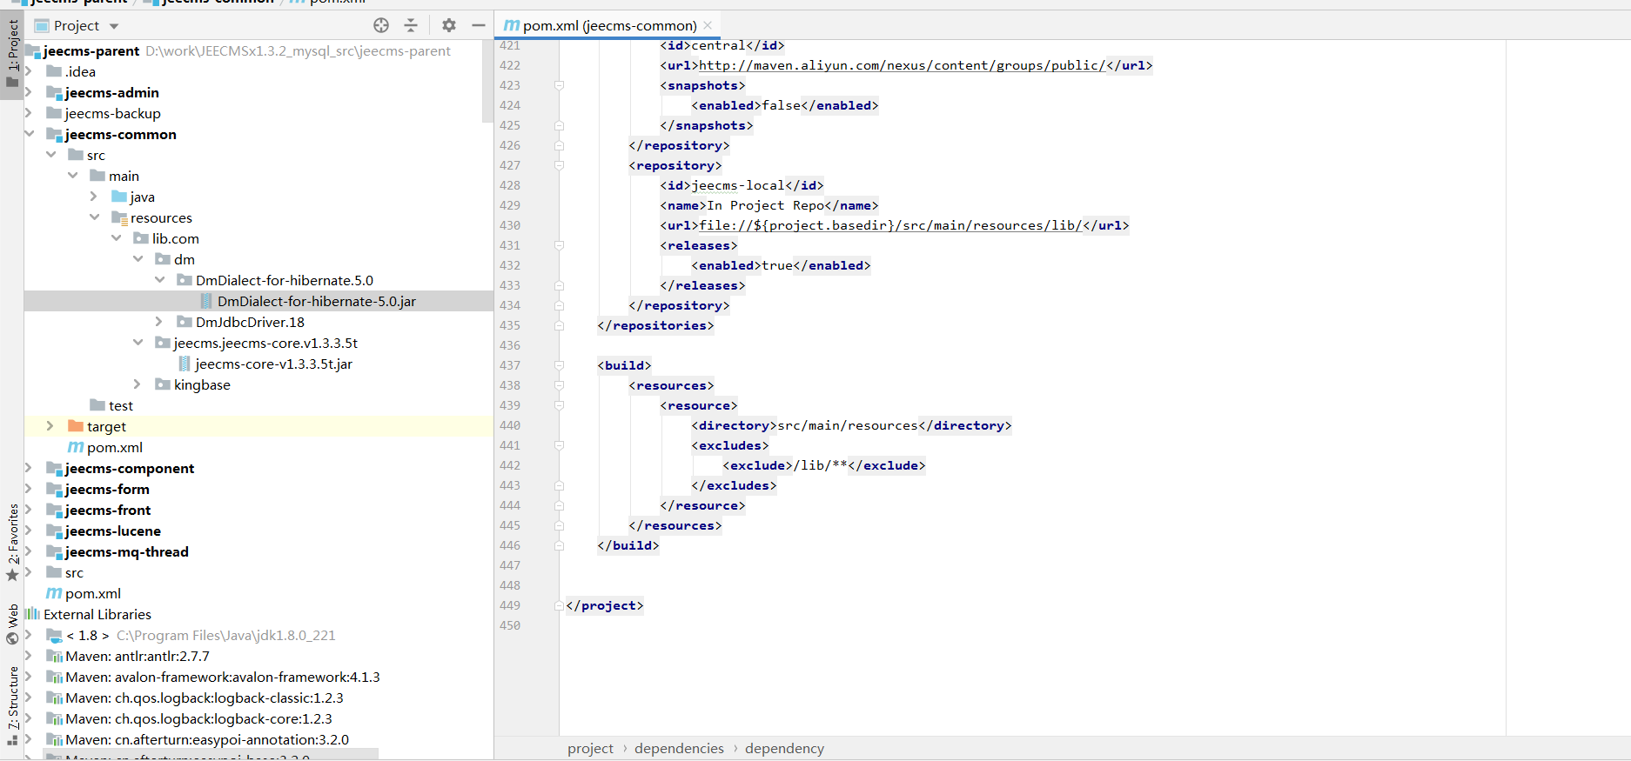Click the dependencies breadcrumb item
The image size is (1631, 761).
[x=678, y=748]
